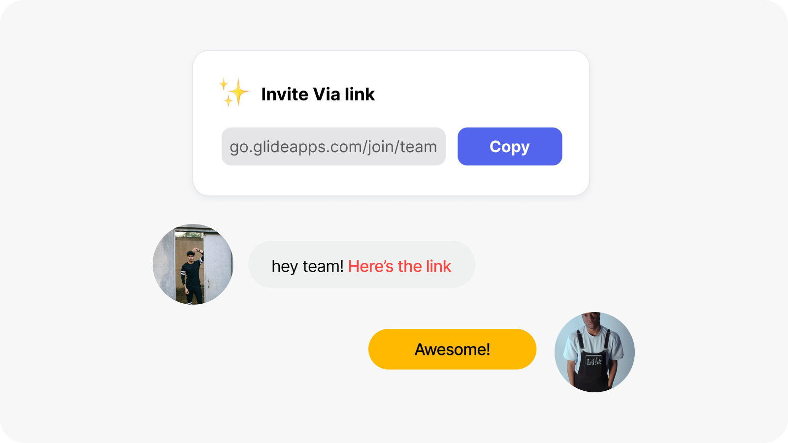Open the red "Here's the link" hyperlink
Image resolution: width=788 pixels, height=443 pixels.
399,266
